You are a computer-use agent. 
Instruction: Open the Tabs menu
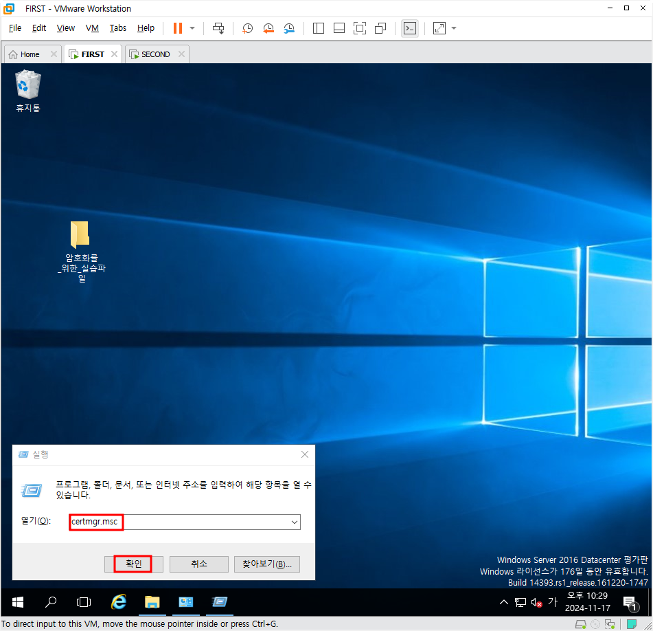[118, 28]
